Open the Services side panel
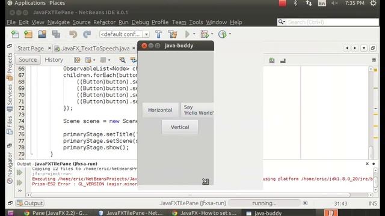The image size is (385, 216). click(10, 98)
